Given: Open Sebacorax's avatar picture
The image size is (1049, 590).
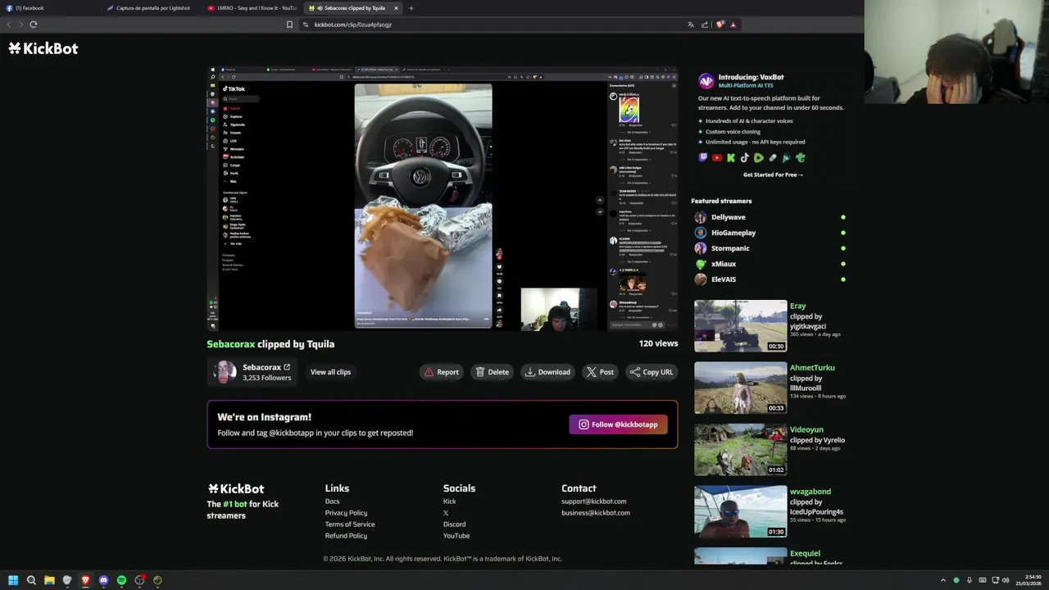Looking at the screenshot, I should coord(224,372).
